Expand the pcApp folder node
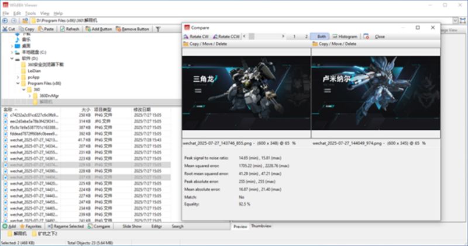The width and height of the screenshot is (468, 246). point(18,77)
